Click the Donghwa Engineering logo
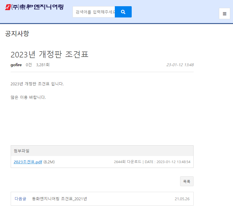The image size is (233, 209). (x=34, y=7)
